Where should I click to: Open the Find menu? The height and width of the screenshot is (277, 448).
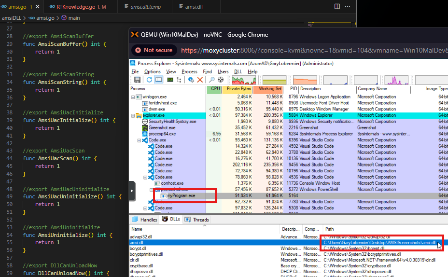pyautogui.click(x=207, y=71)
